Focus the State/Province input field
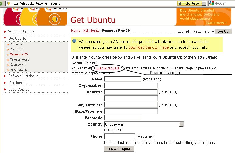This screenshot has height=153, width=235. point(131,111)
